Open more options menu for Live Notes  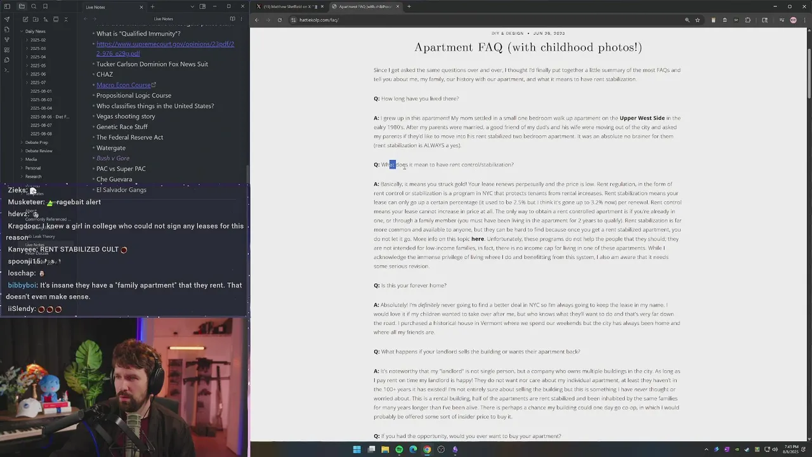click(242, 19)
